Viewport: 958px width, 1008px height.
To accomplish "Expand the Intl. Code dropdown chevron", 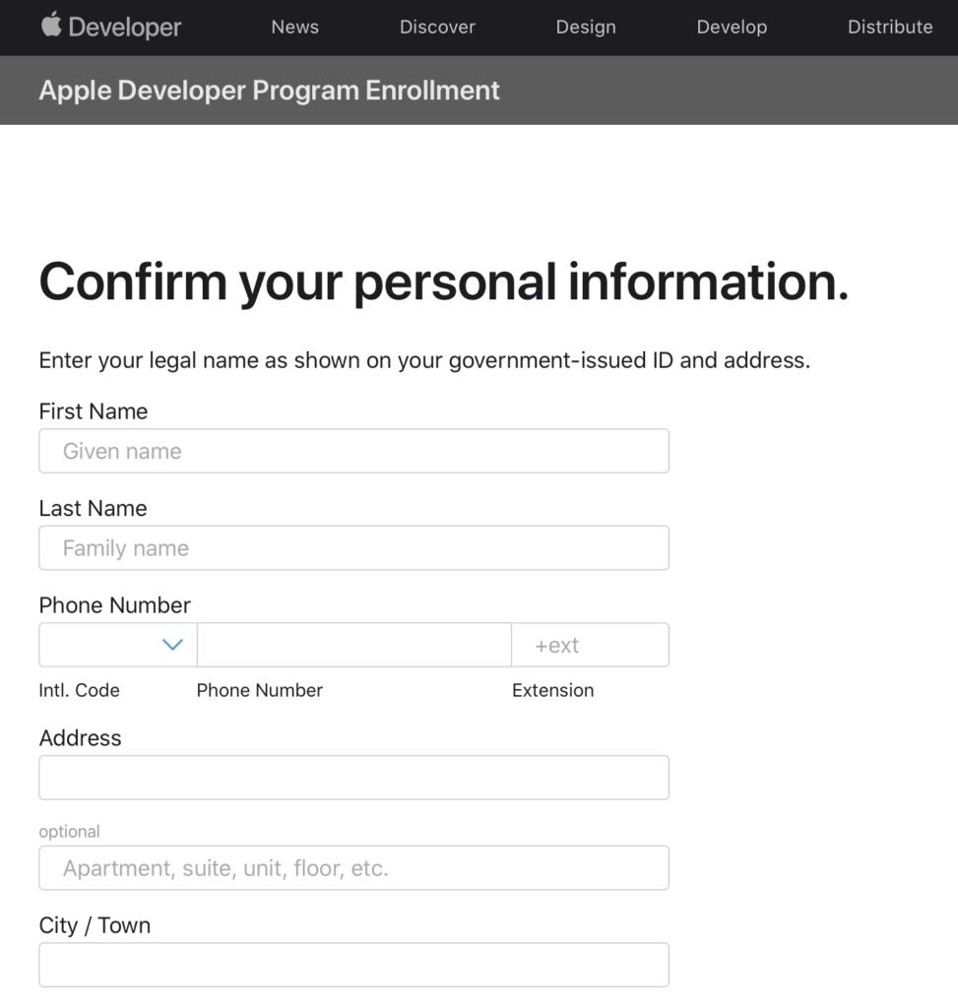I will (x=172, y=645).
